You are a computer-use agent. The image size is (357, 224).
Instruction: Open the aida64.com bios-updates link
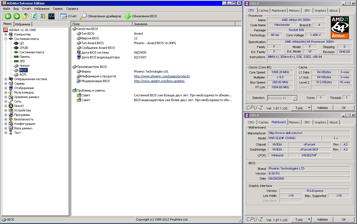coord(159,81)
